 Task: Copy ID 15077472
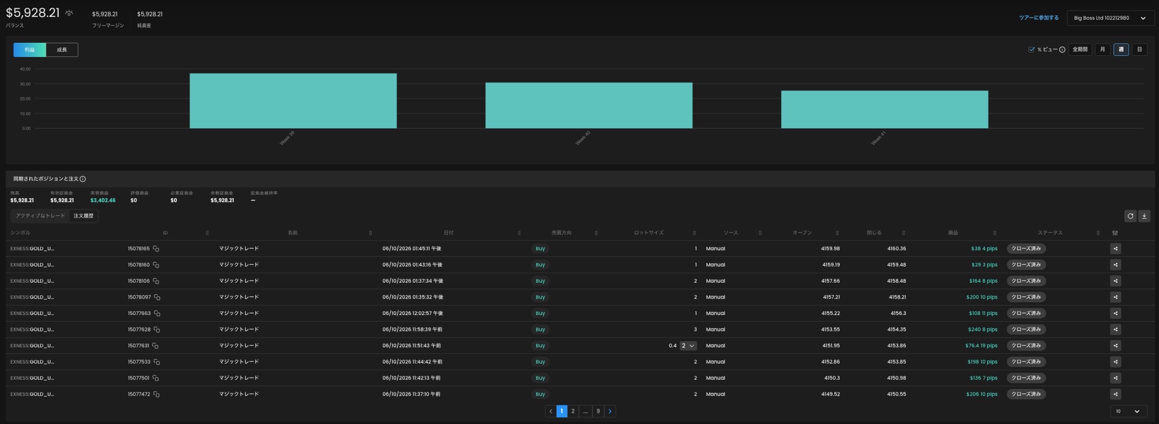point(157,394)
